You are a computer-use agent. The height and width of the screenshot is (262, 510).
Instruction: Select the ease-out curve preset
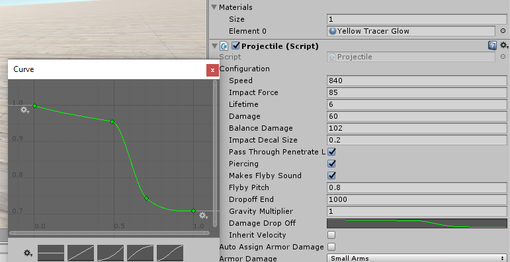pyautogui.click(x=140, y=253)
